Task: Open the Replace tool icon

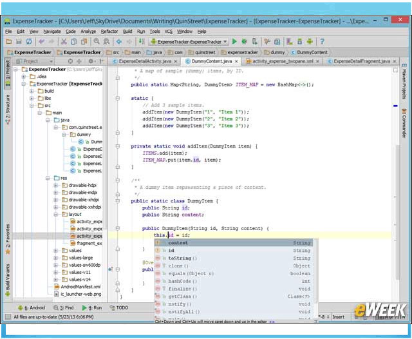Action: pyautogui.click(x=106, y=41)
